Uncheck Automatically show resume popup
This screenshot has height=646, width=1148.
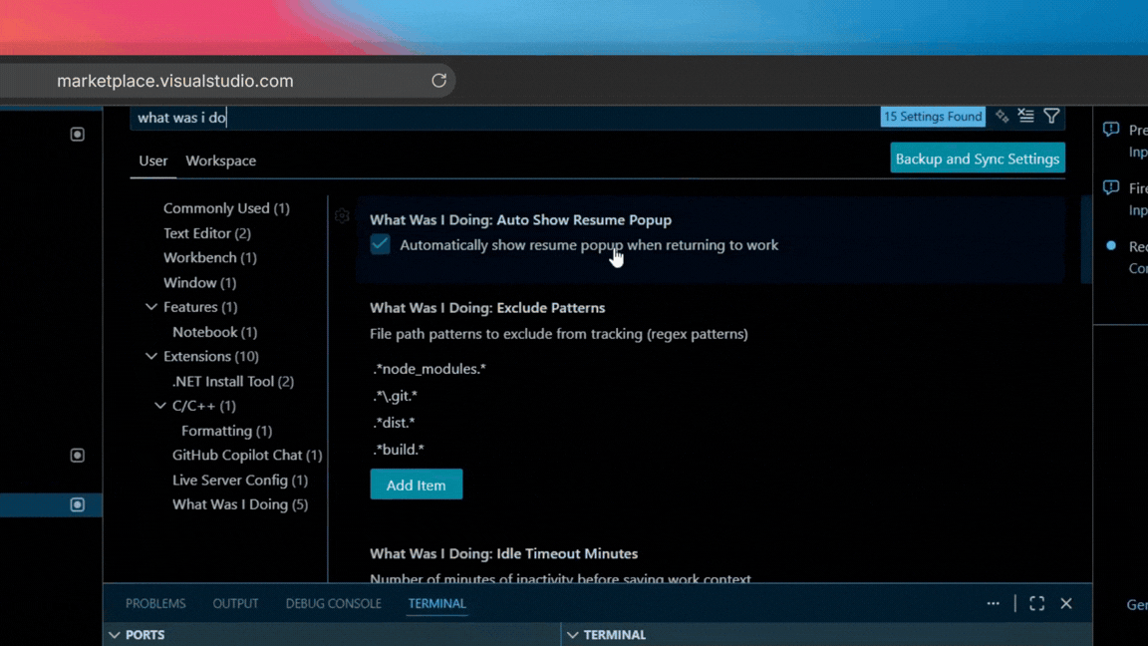coord(380,244)
